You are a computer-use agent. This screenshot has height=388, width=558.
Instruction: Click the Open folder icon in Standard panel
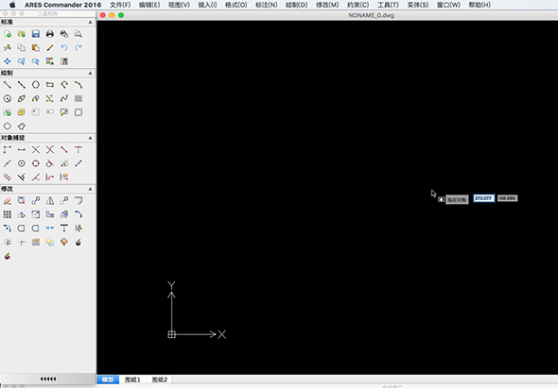point(22,34)
